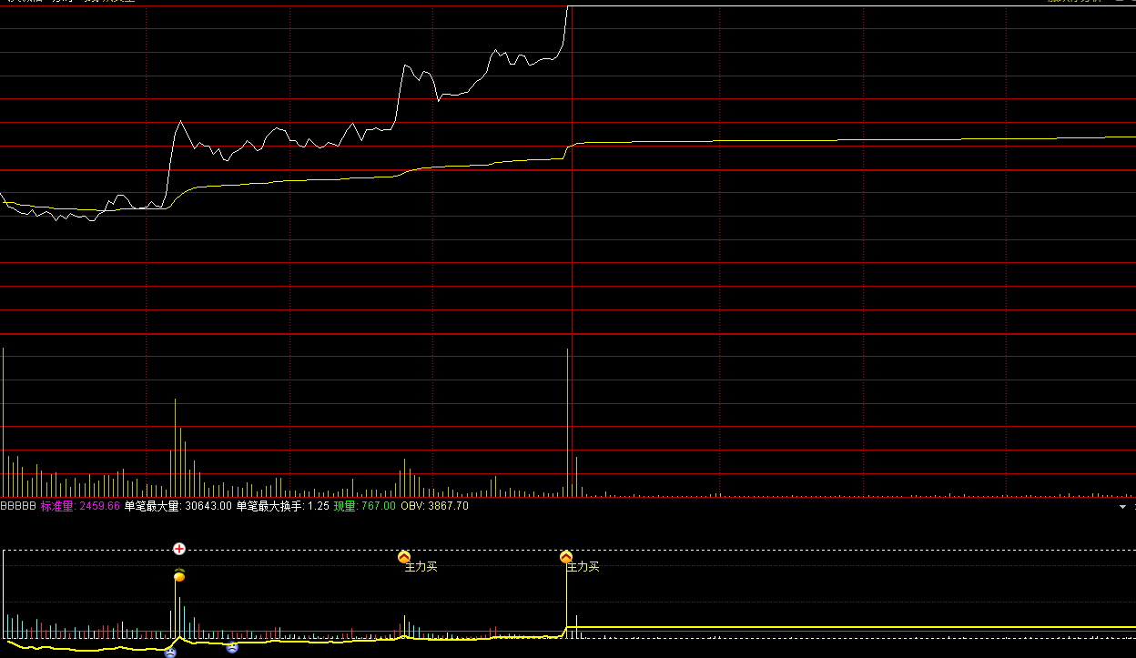This screenshot has width=1136, height=658.
Task: Click the first orange up-arrow 主力买 icon
Action: pyautogui.click(x=404, y=556)
